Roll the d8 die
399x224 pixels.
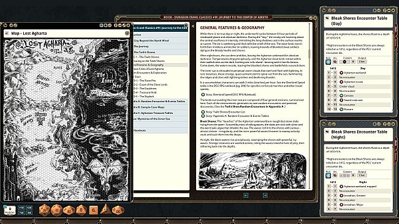pos(81,210)
